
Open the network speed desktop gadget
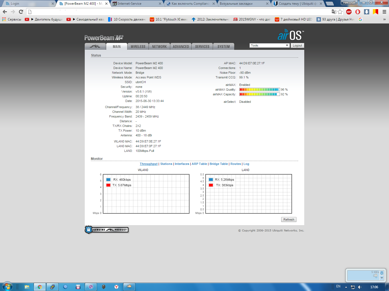pyautogui.click(x=366, y=275)
